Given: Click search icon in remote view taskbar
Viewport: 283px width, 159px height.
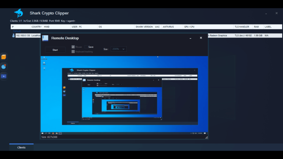Looking at the screenshot, I should 46,133.
